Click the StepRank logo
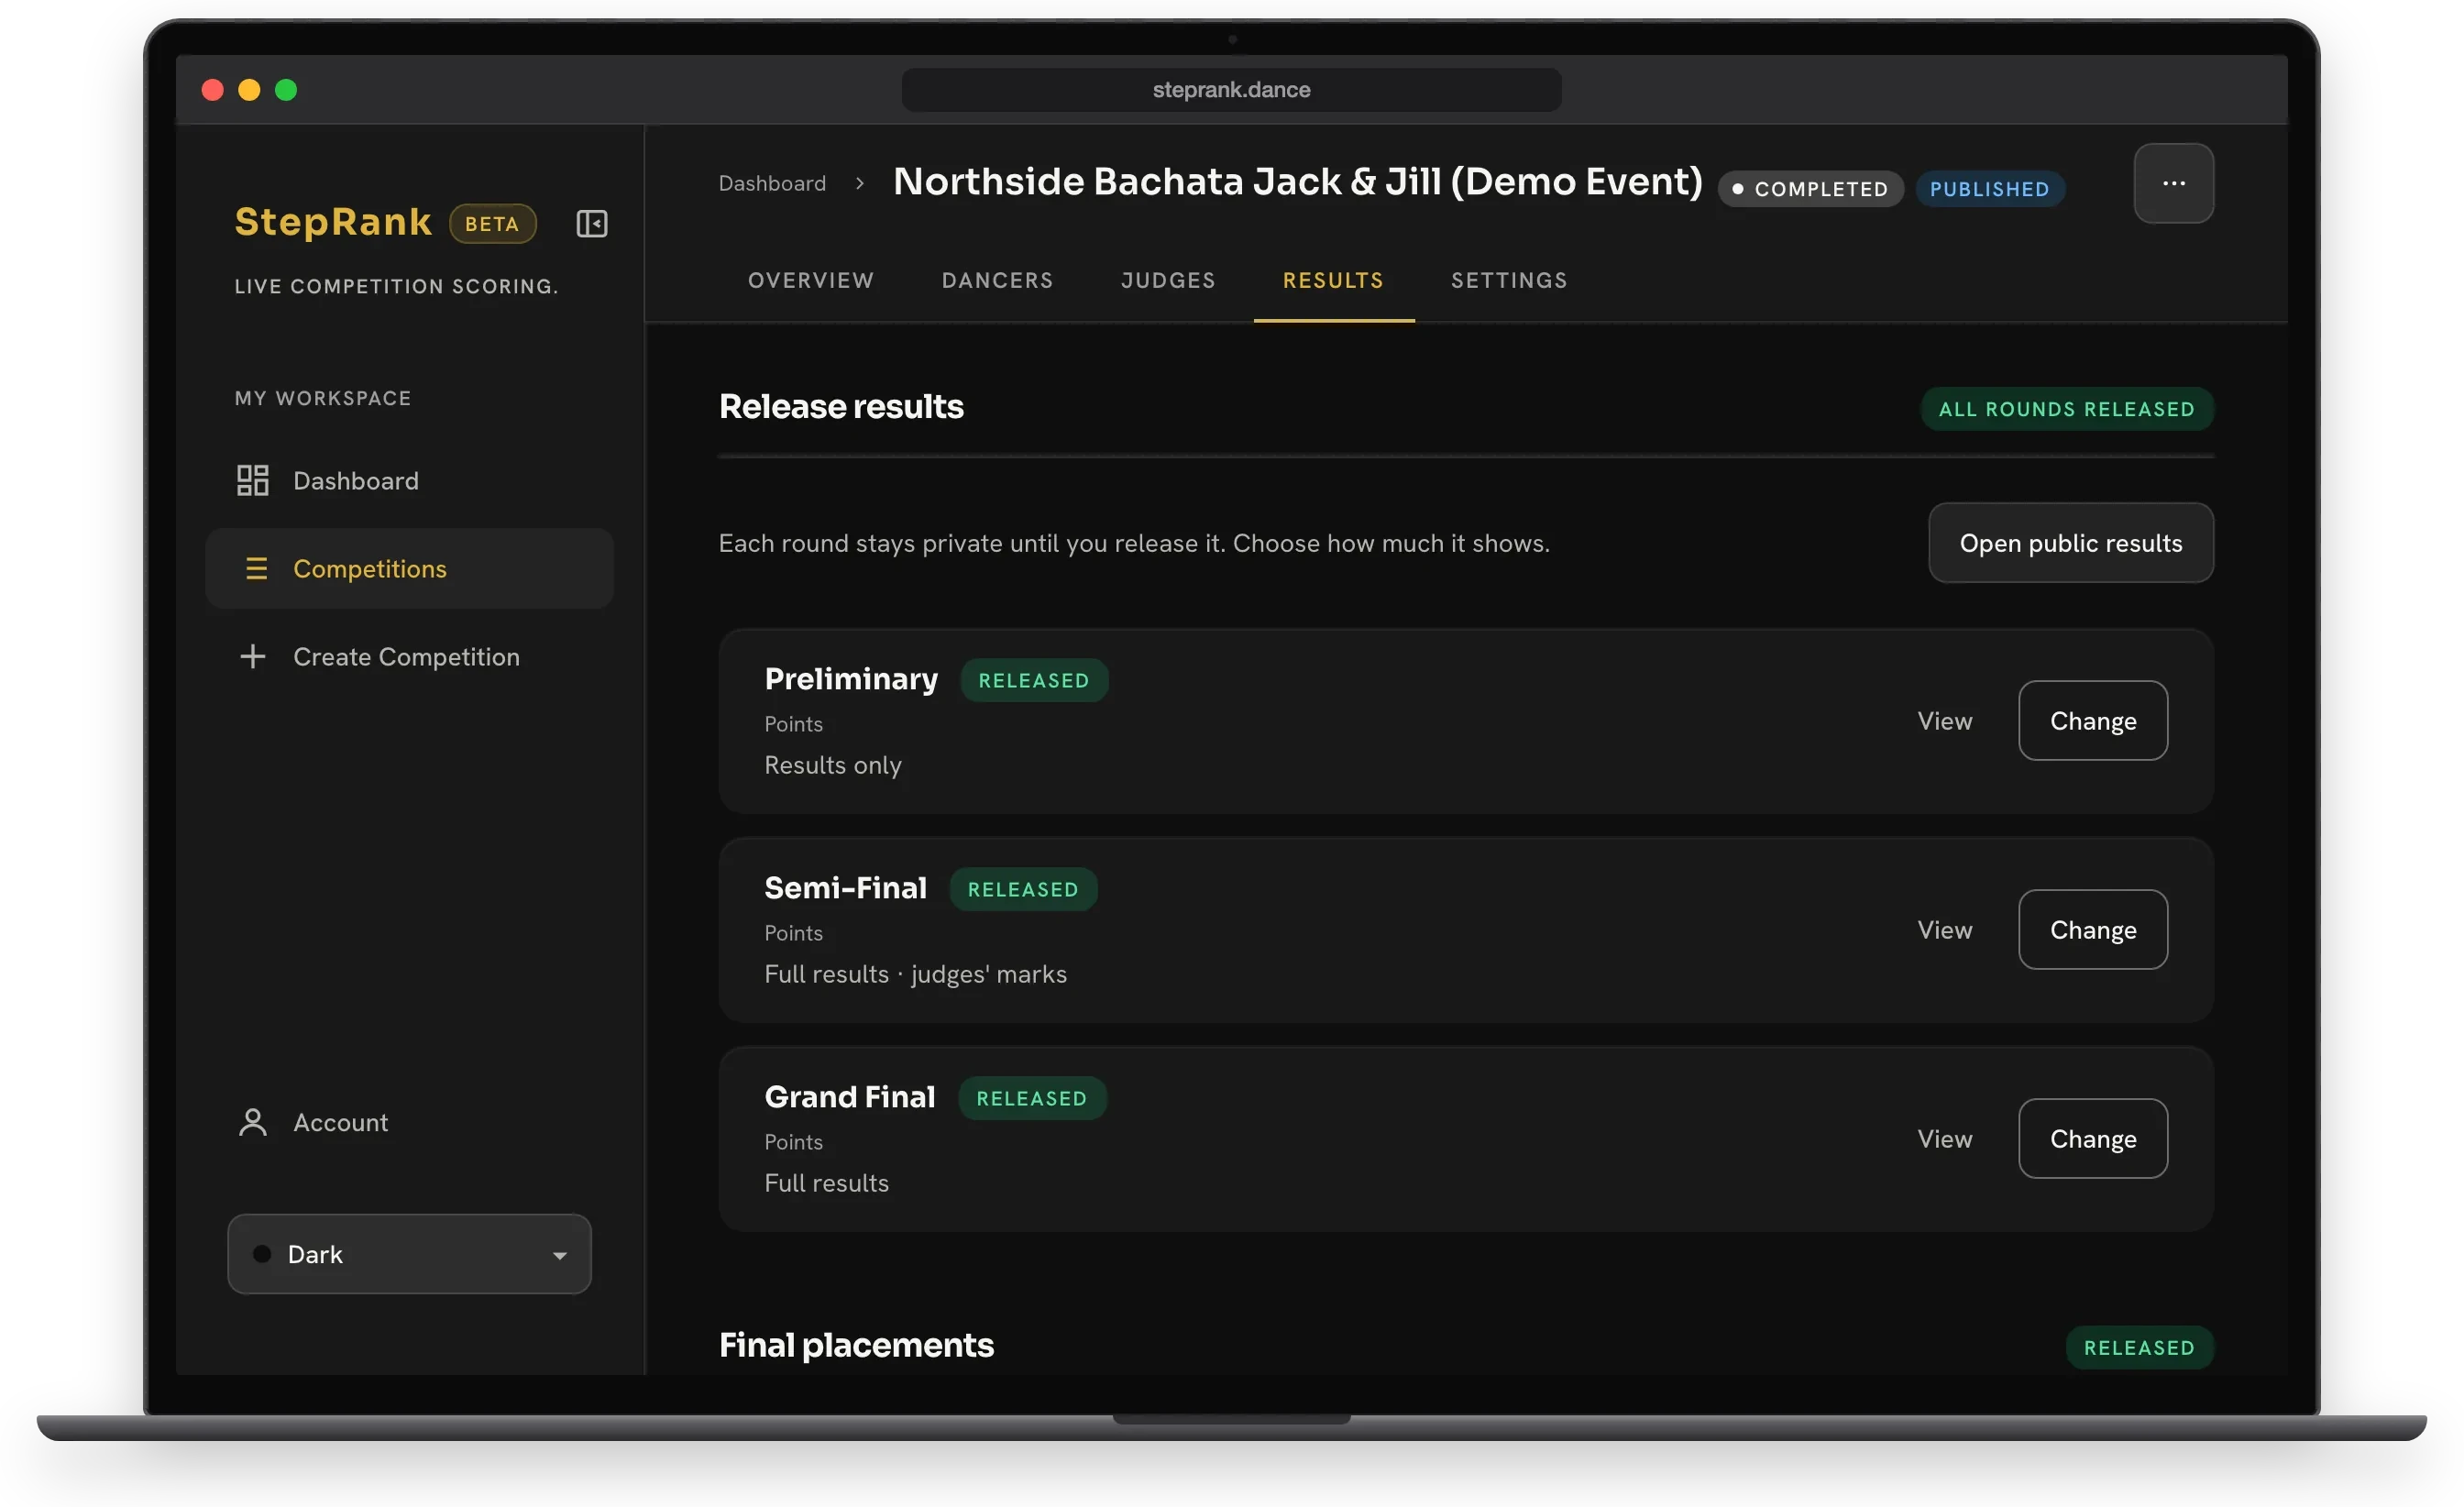The height and width of the screenshot is (1507, 2464). point(333,222)
